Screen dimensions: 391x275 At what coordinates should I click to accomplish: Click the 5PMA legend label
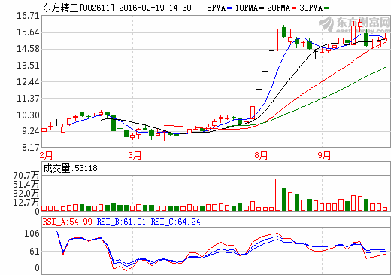[x=217, y=8]
